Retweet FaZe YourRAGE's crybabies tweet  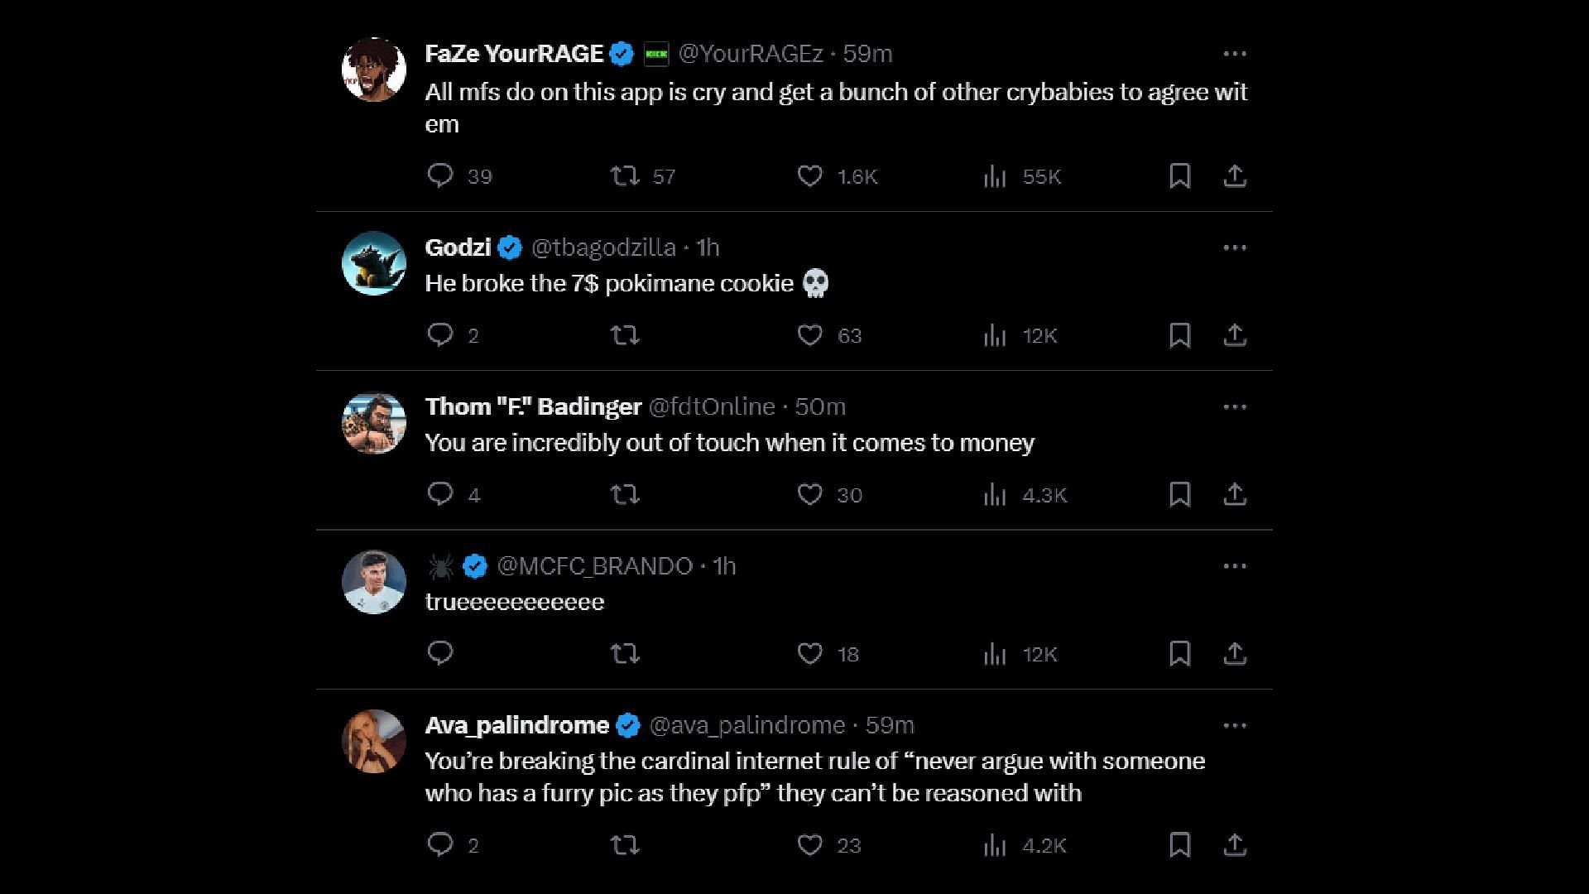click(625, 175)
